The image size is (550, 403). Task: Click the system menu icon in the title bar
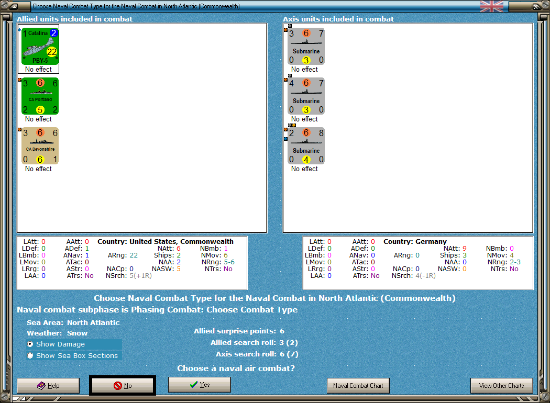coord(13,6)
